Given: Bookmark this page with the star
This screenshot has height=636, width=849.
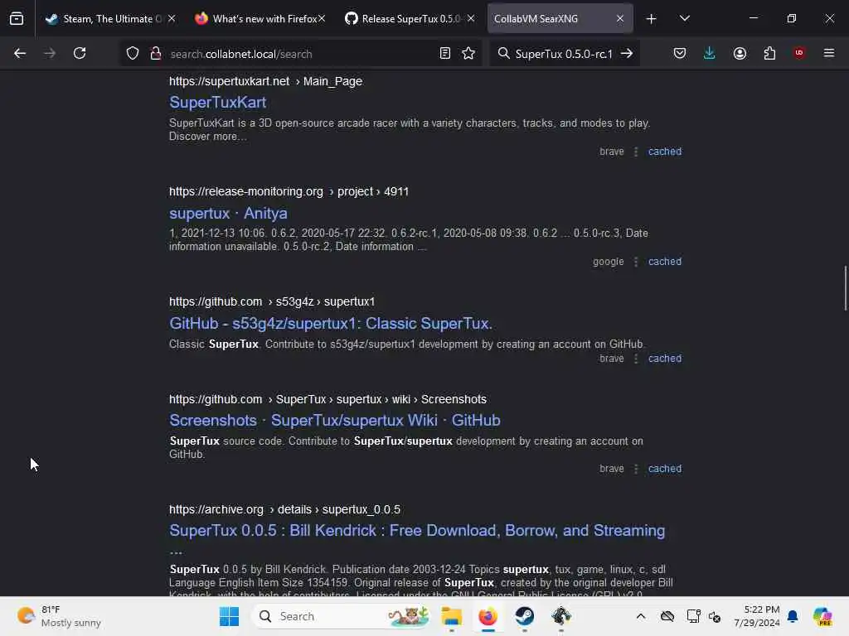Looking at the screenshot, I should tap(468, 53).
